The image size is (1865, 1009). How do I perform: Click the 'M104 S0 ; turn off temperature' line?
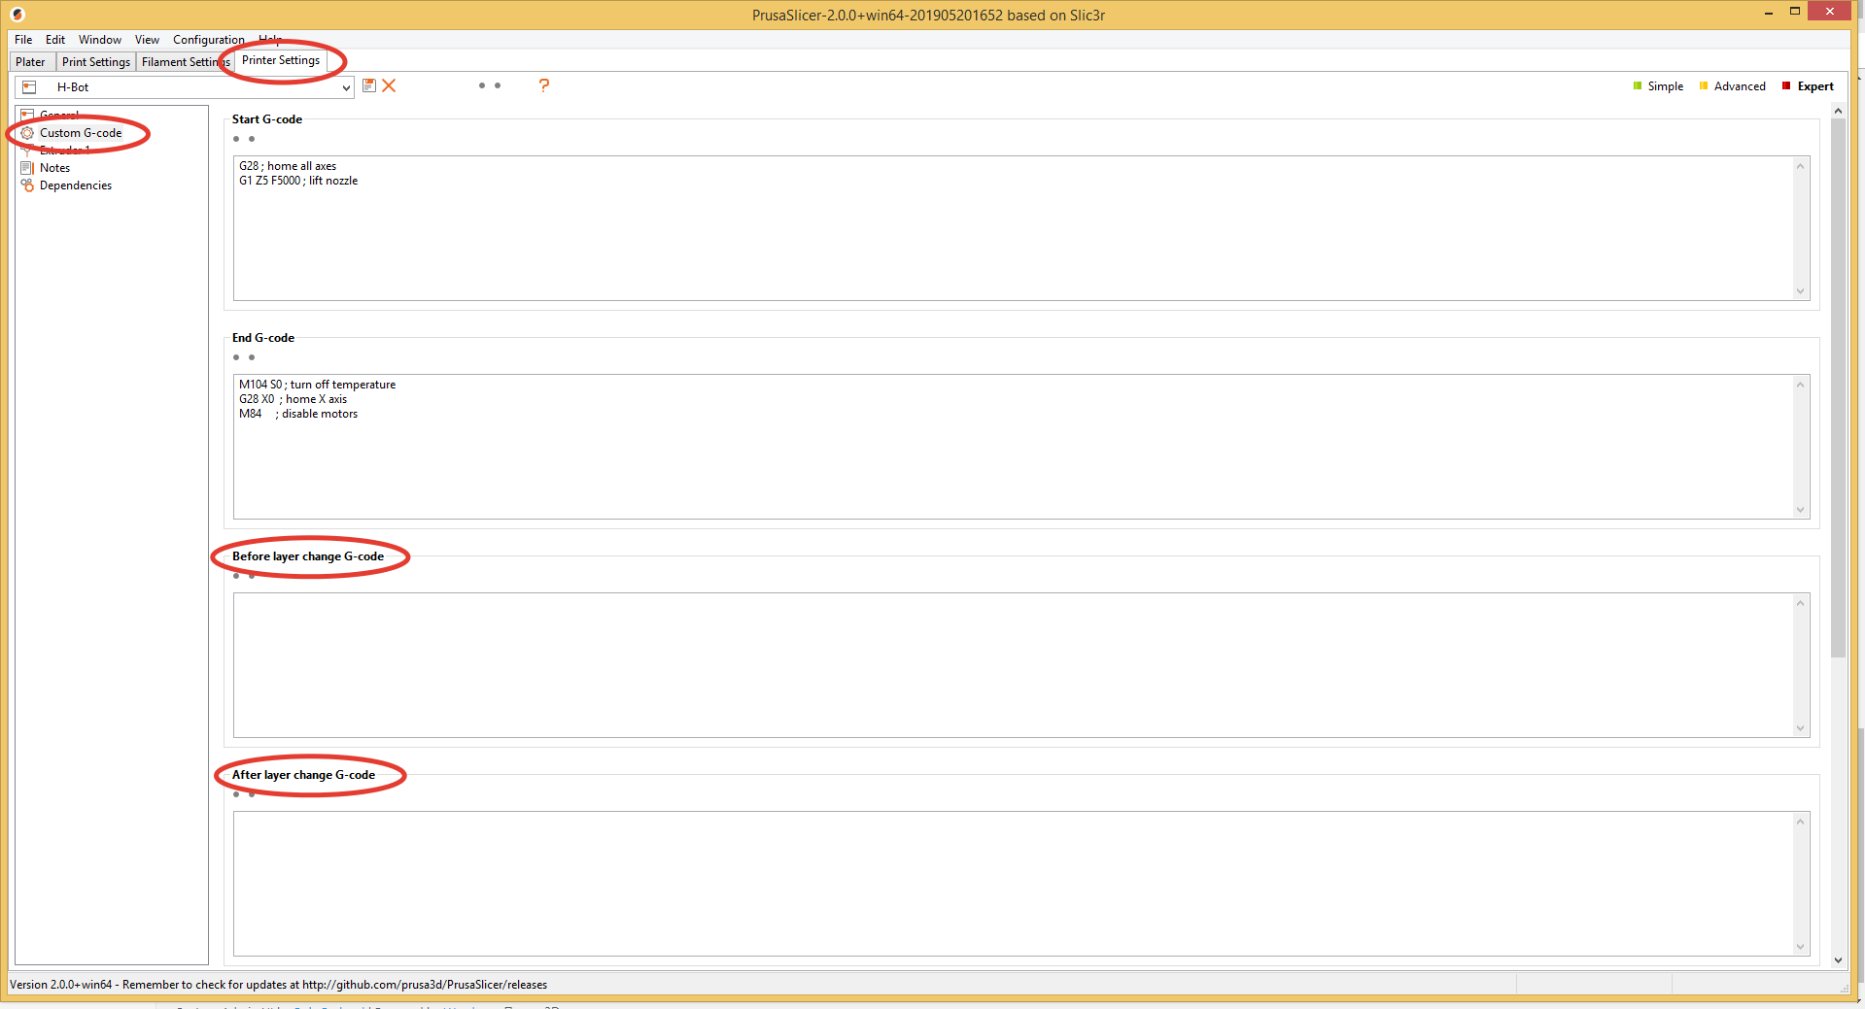318,385
